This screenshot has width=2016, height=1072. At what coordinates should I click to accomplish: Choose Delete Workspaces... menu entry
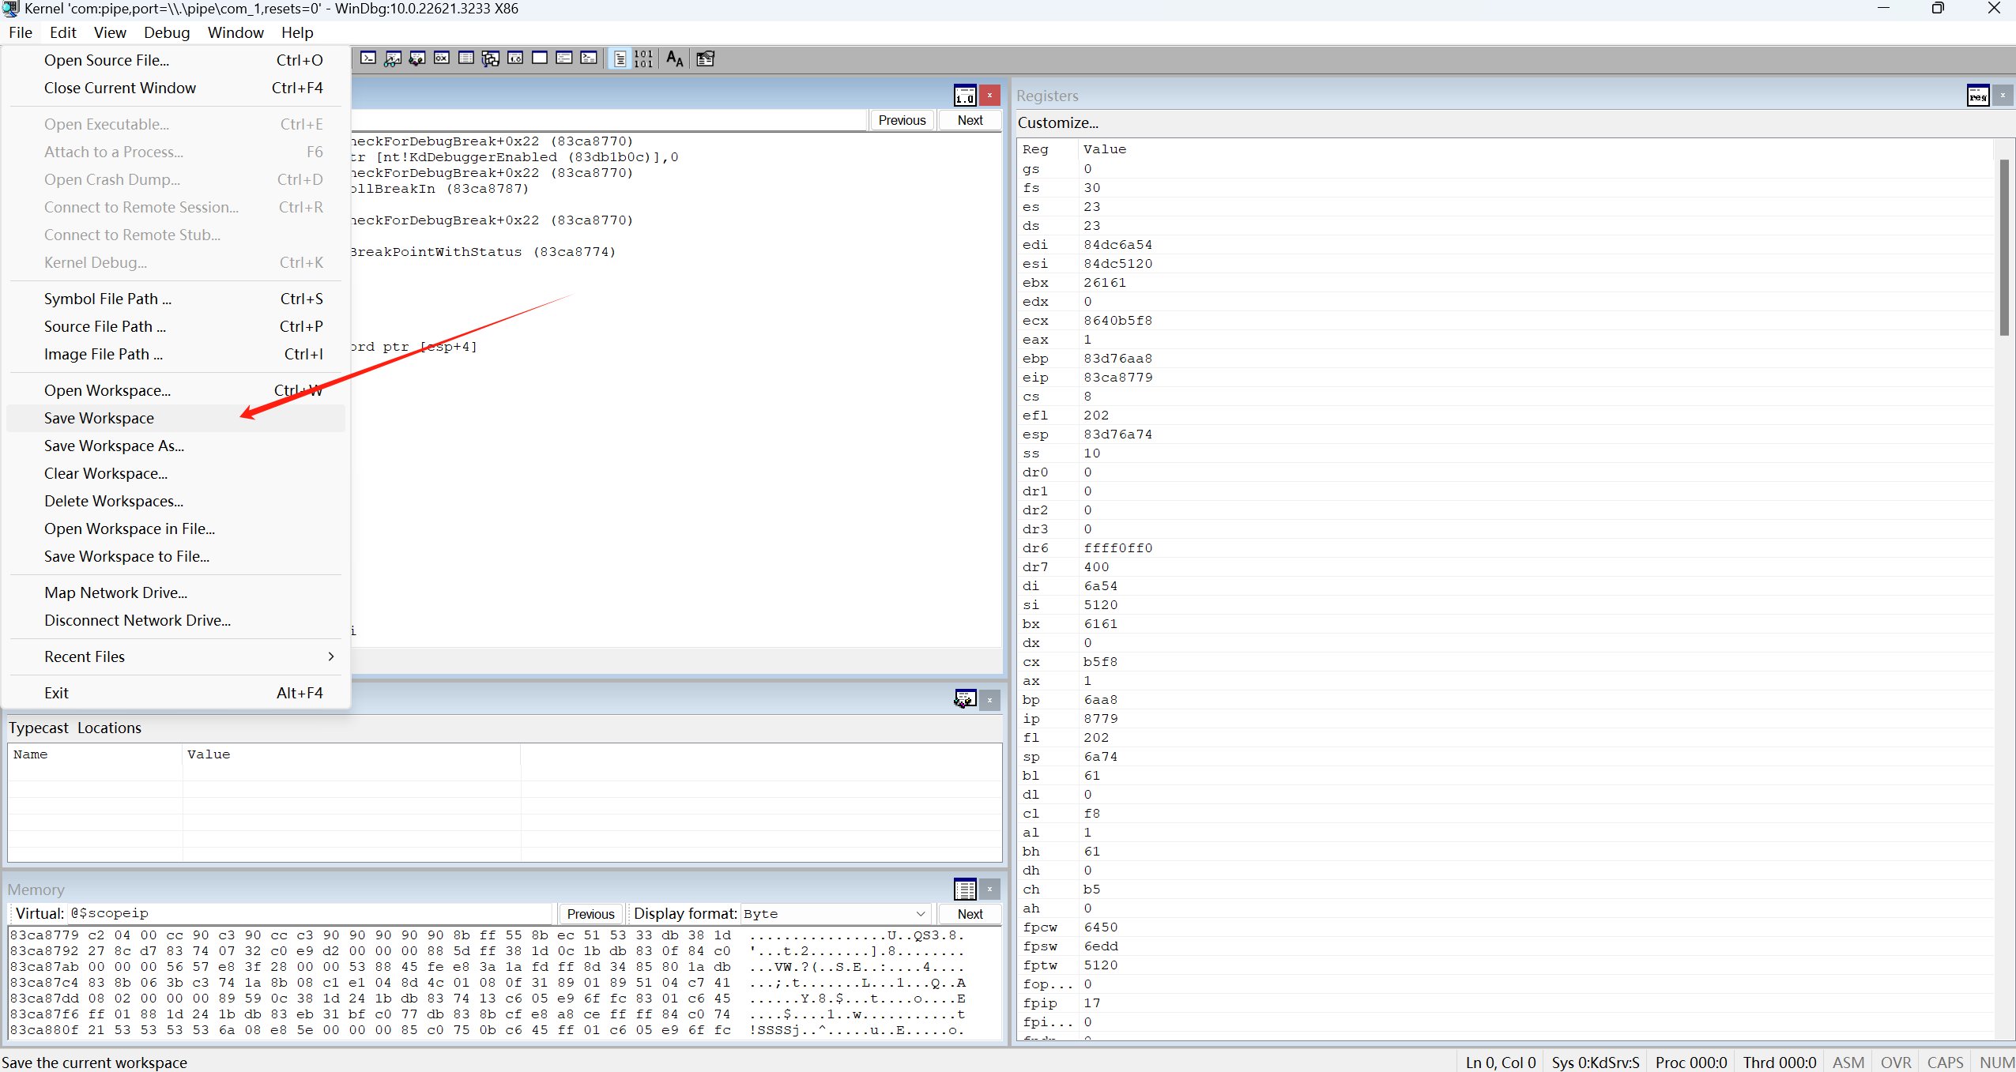click(x=176, y=501)
